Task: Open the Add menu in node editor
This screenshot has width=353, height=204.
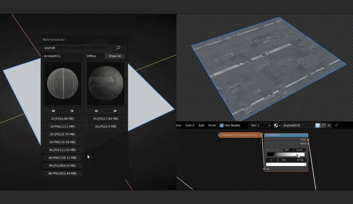Action: point(201,125)
